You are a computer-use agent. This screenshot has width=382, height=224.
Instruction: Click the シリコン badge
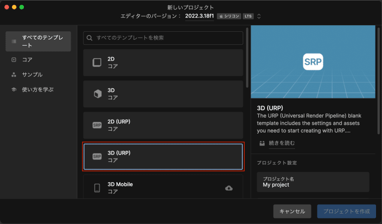pos(229,16)
